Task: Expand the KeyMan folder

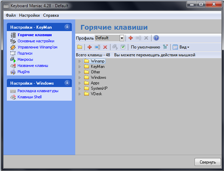Action: coord(80,67)
